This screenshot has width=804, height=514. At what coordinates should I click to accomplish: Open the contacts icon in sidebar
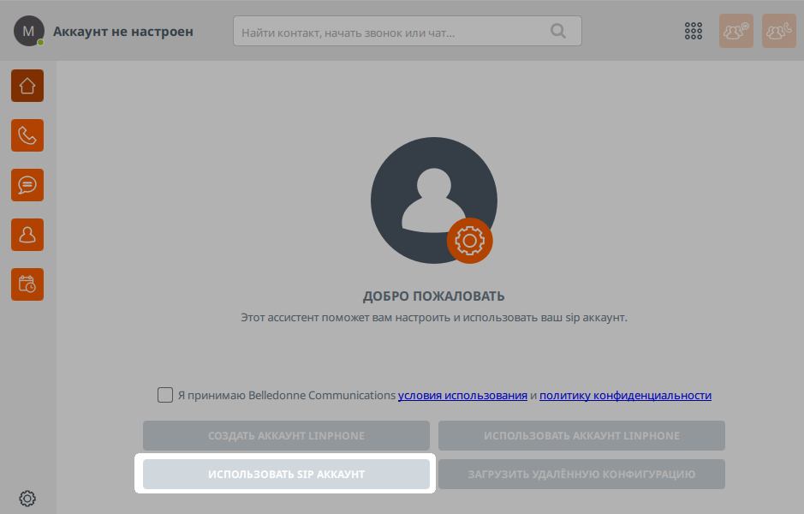click(x=27, y=235)
